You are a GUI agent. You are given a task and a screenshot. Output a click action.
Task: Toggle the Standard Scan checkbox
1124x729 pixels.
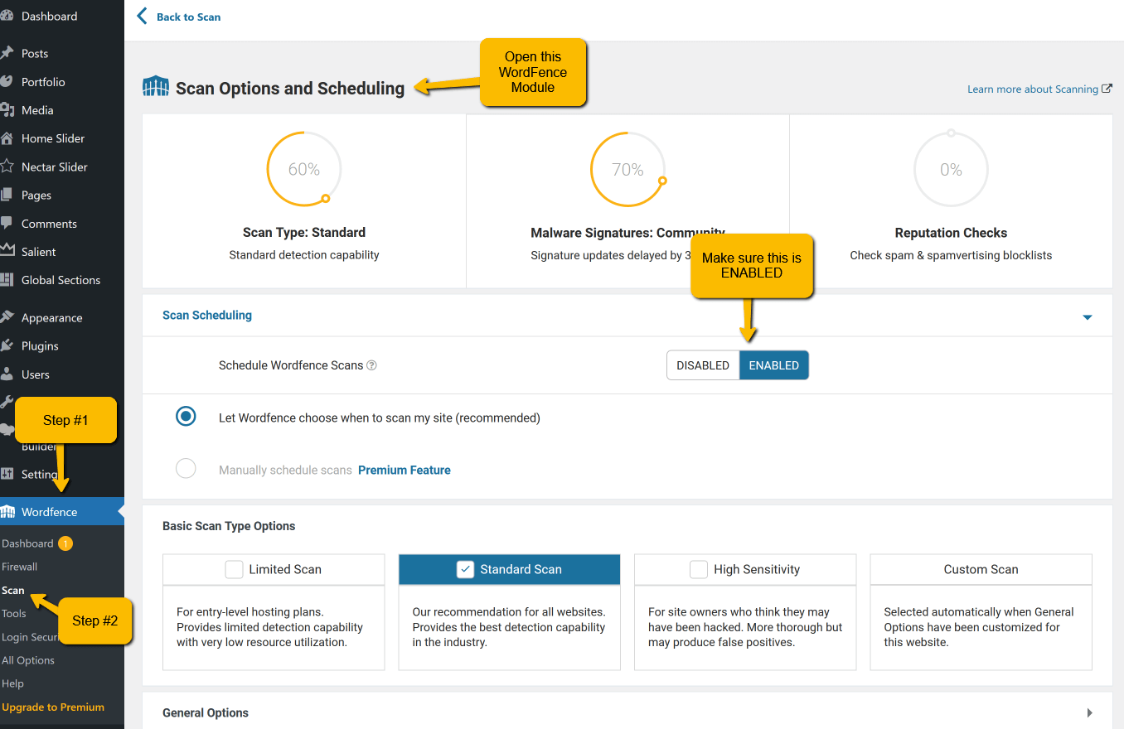[465, 569]
